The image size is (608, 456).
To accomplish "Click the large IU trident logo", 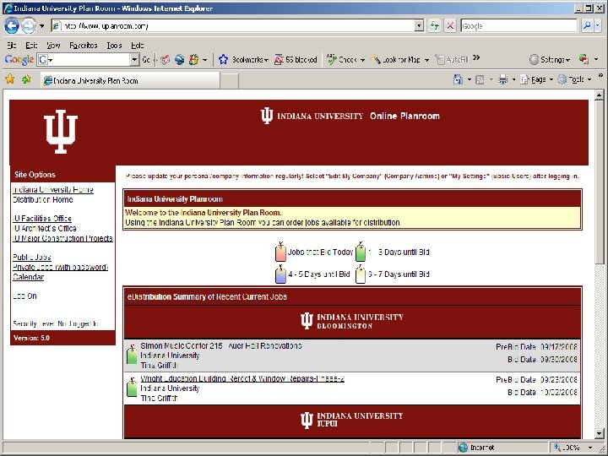I will tap(61, 132).
